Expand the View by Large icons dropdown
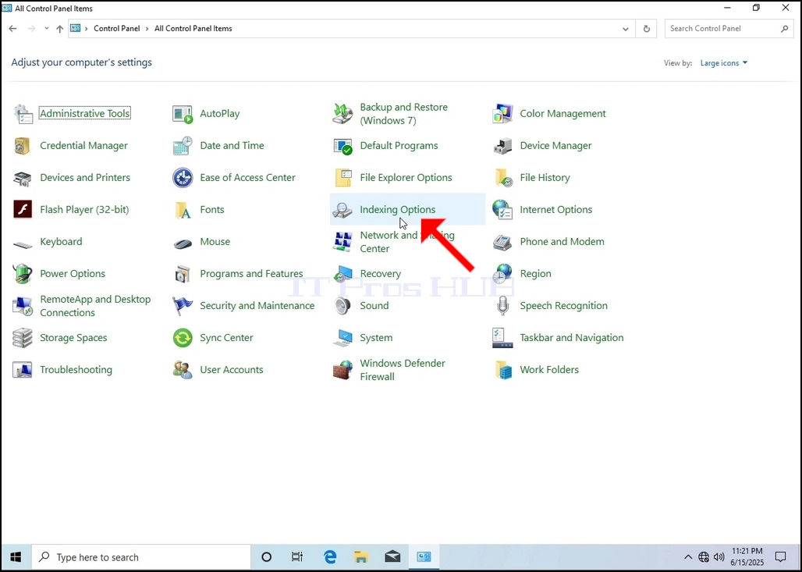Screen dimensions: 802x572 click(x=724, y=63)
